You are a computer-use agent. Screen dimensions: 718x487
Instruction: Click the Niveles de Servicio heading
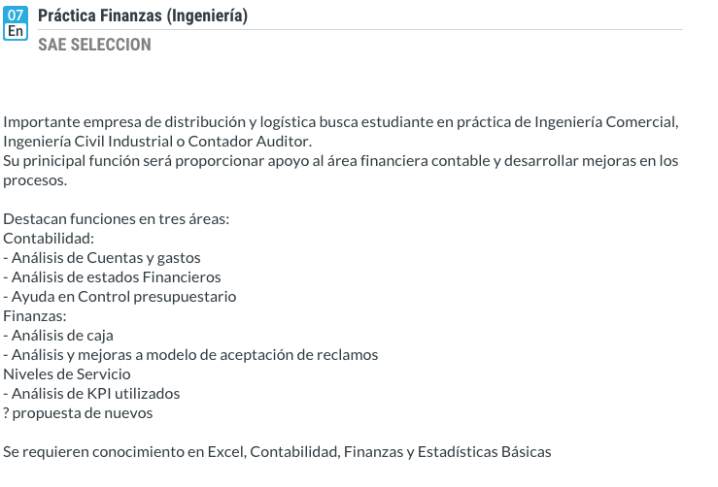coord(67,374)
